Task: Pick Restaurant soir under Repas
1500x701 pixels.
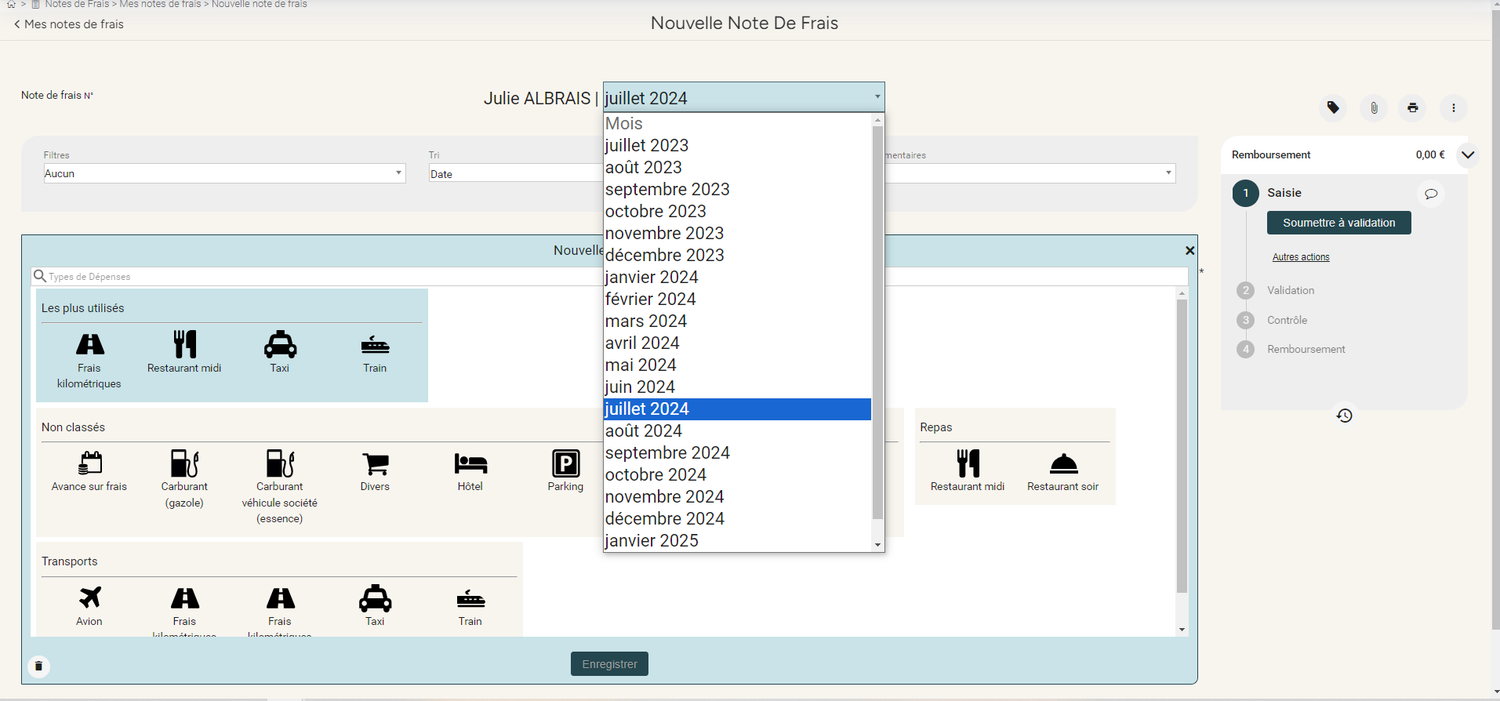Action: click(1062, 470)
